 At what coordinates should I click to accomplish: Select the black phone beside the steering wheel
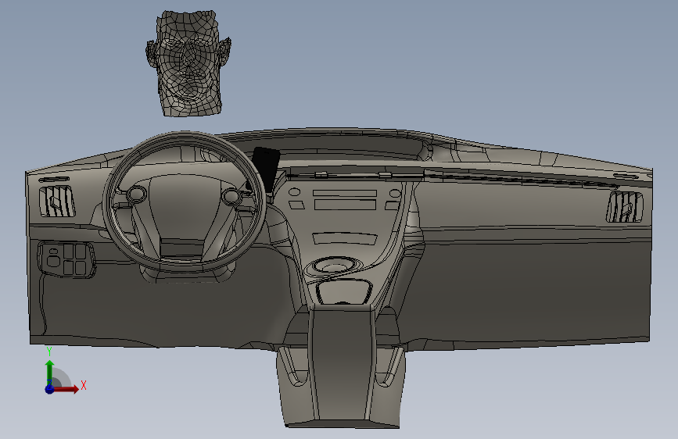click(x=265, y=169)
